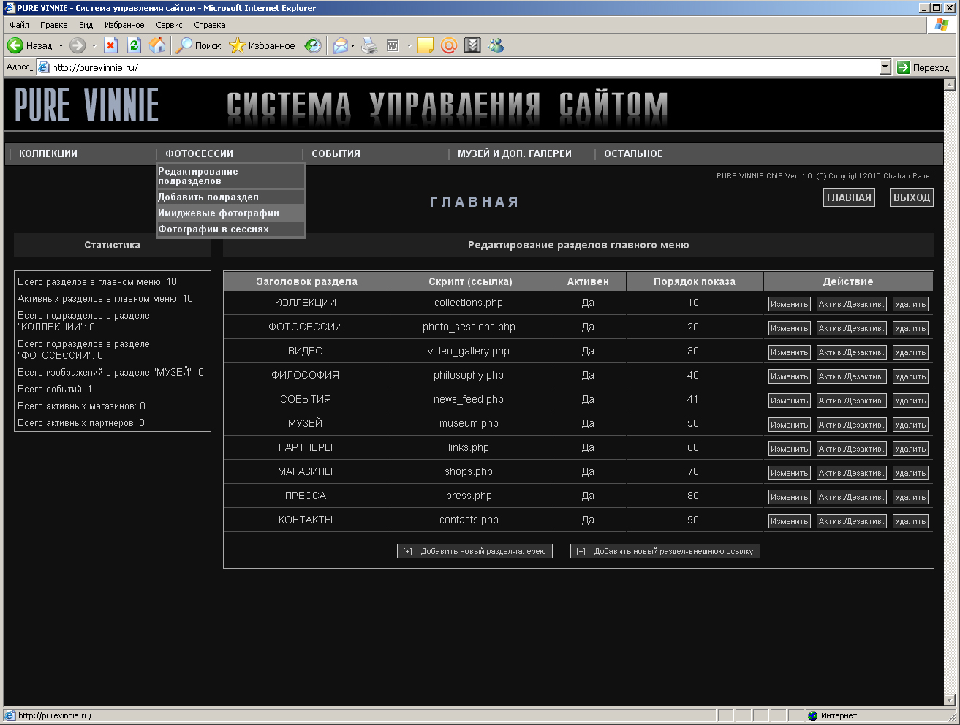This screenshot has height=725, width=960.
Task: Open the Назад button dropdown arrow
Action: (61, 45)
